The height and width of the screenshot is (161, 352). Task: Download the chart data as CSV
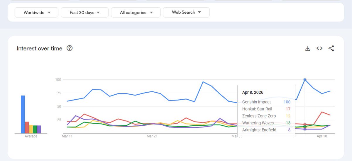click(x=308, y=49)
